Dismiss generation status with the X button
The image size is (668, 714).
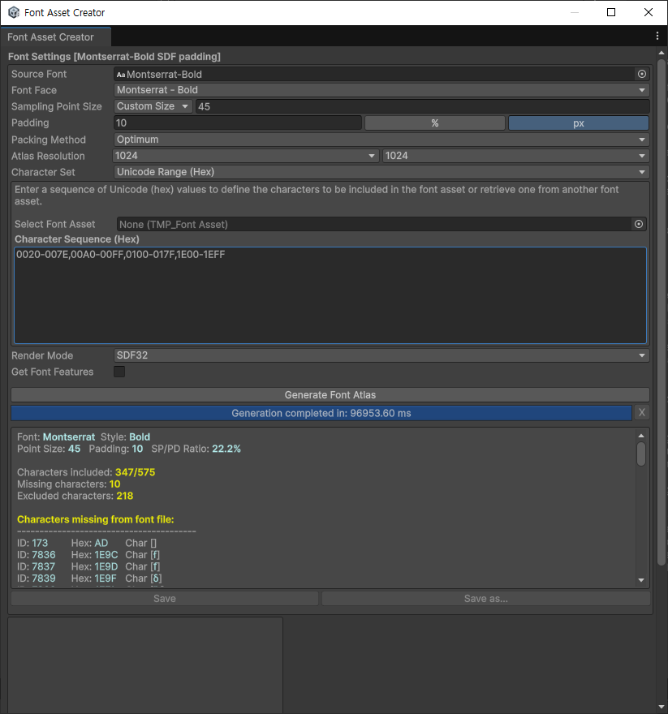pyautogui.click(x=641, y=412)
